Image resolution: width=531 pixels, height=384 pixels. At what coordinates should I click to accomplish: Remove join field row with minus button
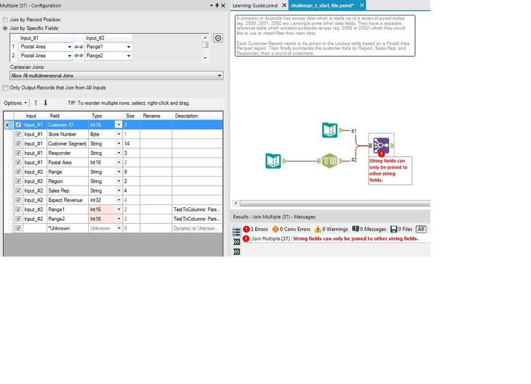(218, 38)
